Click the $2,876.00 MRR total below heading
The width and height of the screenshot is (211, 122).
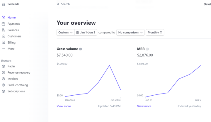coord(145,55)
